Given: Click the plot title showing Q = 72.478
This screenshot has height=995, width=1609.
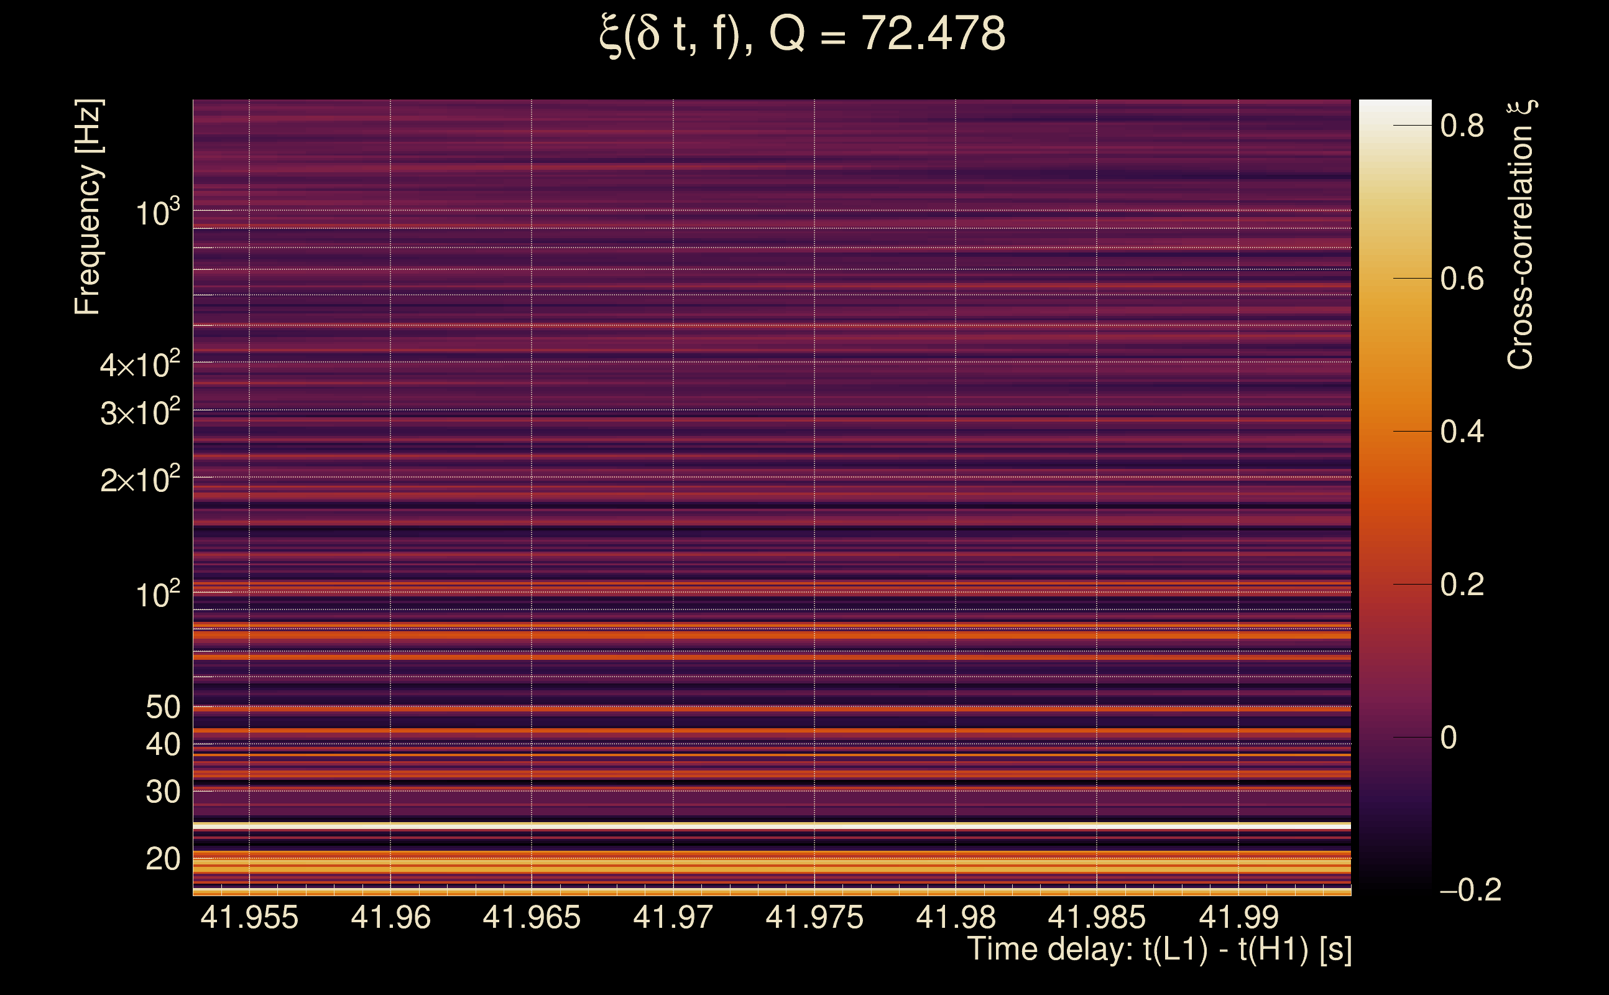Looking at the screenshot, I should 803,34.
